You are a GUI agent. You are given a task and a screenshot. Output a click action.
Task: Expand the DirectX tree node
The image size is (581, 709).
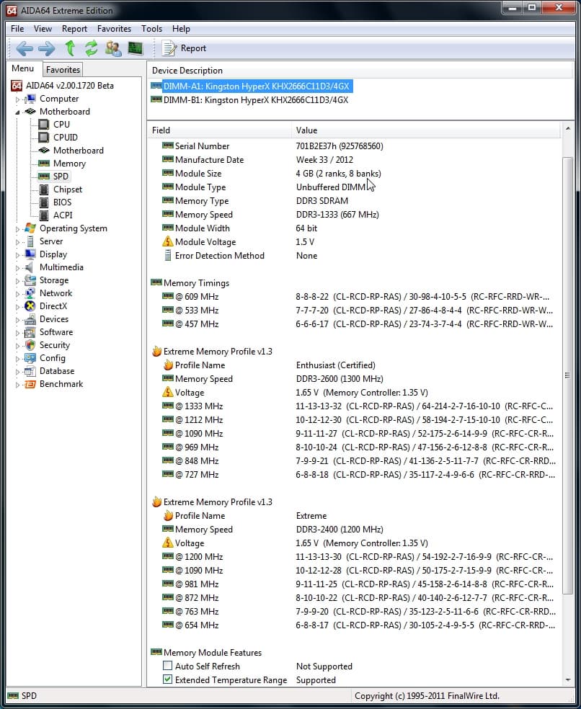(17, 306)
